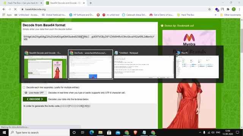
Task: Switch to Hack The Box tab
Action: tap(23, 3)
